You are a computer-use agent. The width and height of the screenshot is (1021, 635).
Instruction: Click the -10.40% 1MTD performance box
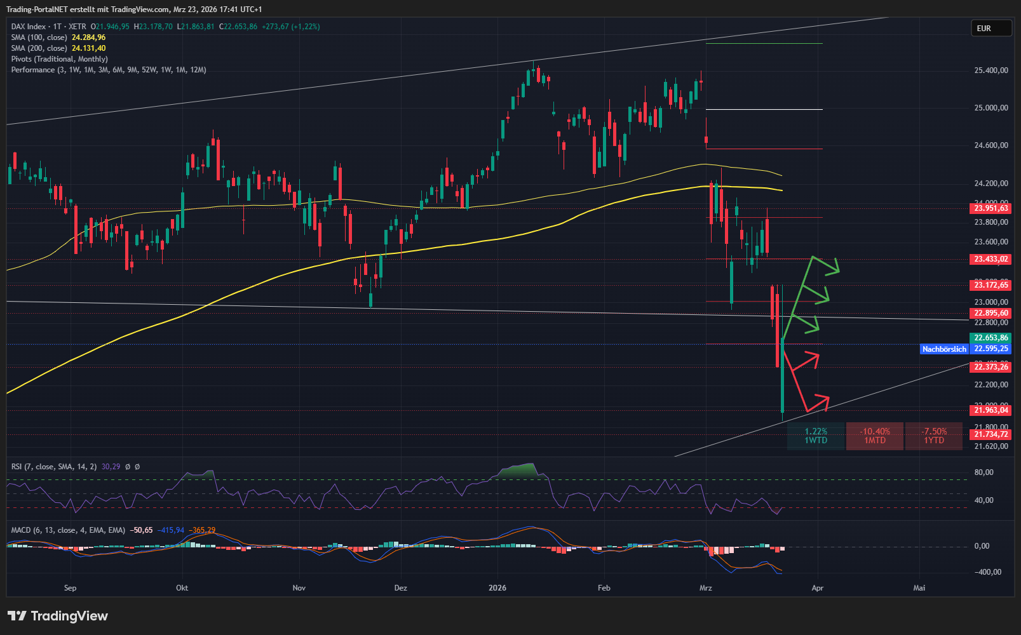(x=874, y=436)
